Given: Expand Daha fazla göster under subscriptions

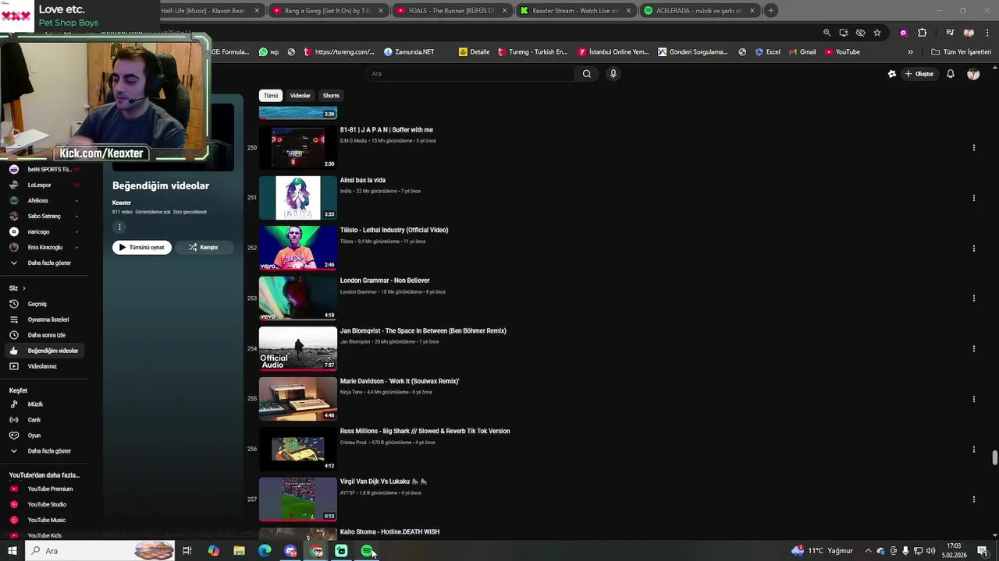Looking at the screenshot, I should pos(44,263).
